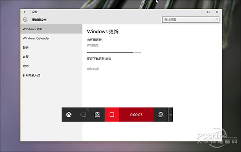Go back with the Settings back arrow
This screenshot has height=152, width=241.
25,12
